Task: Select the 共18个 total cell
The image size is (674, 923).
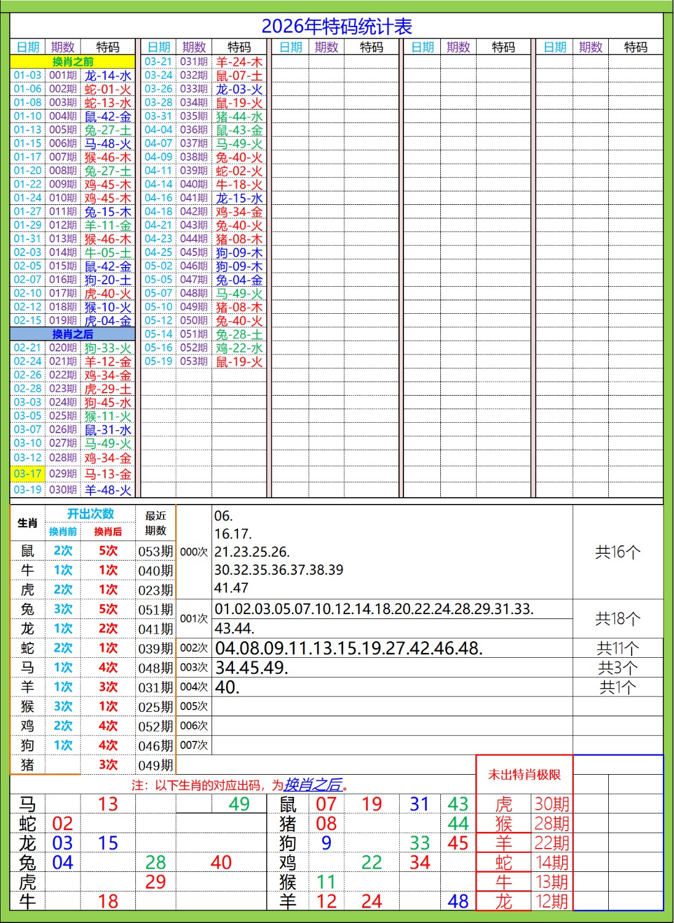Action: (617, 618)
